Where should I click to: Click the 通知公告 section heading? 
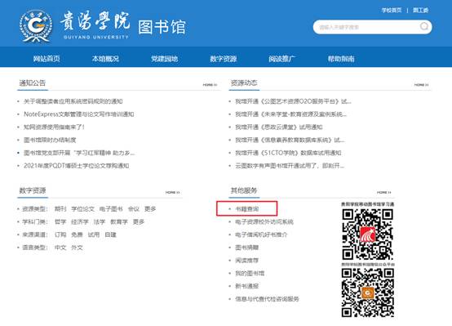(x=33, y=83)
